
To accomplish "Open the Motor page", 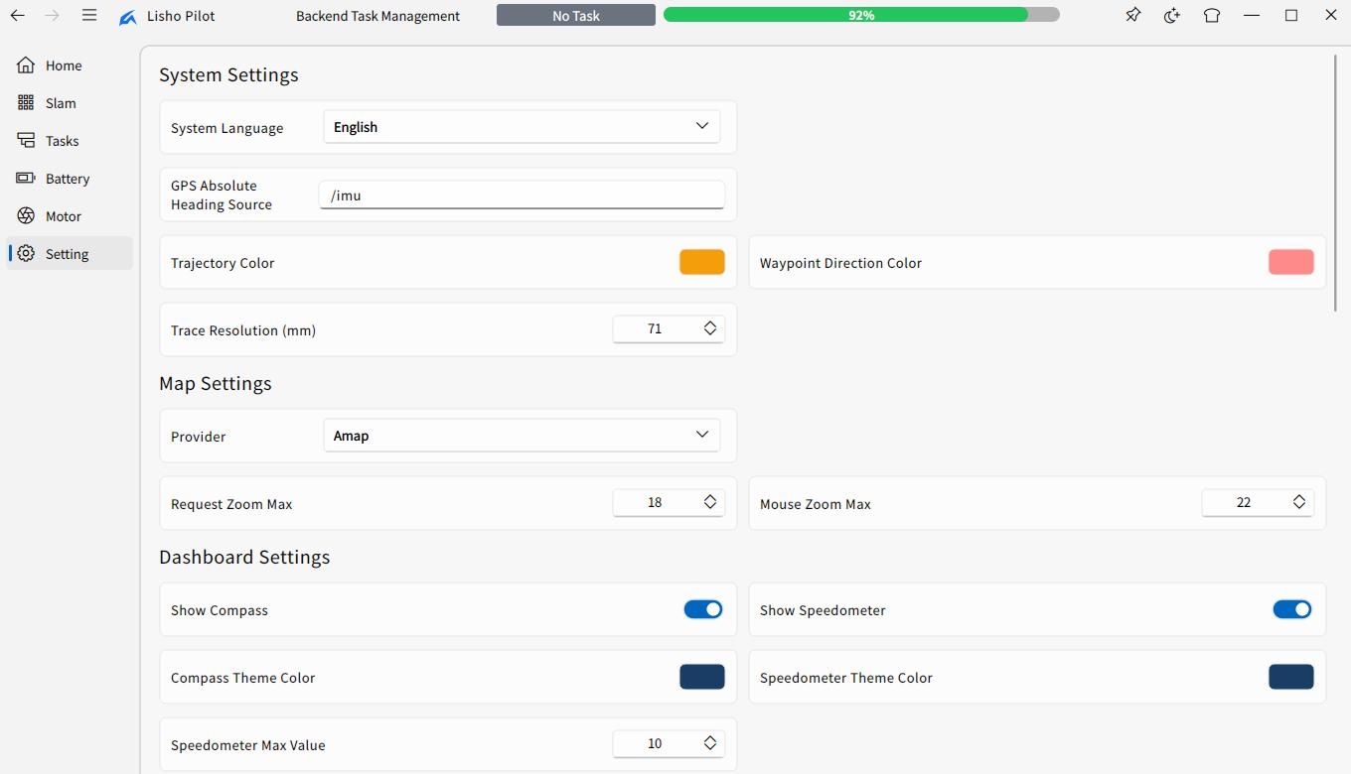I will click(x=70, y=216).
